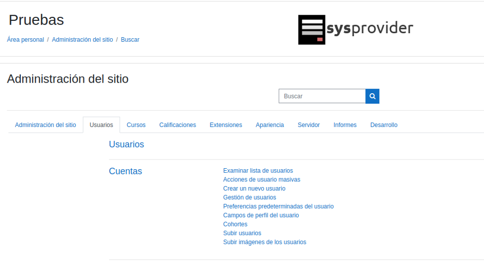Open Acciones de usuario masivas
The image size is (484, 261).
(261, 179)
